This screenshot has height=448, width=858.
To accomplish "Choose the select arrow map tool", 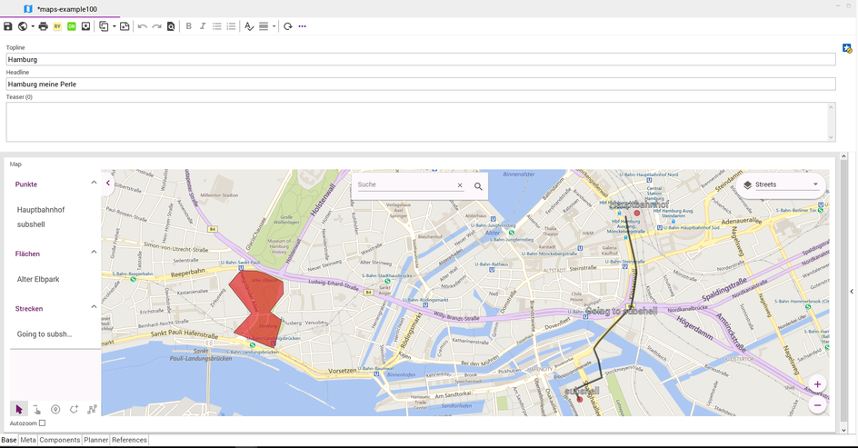I will [x=19, y=409].
